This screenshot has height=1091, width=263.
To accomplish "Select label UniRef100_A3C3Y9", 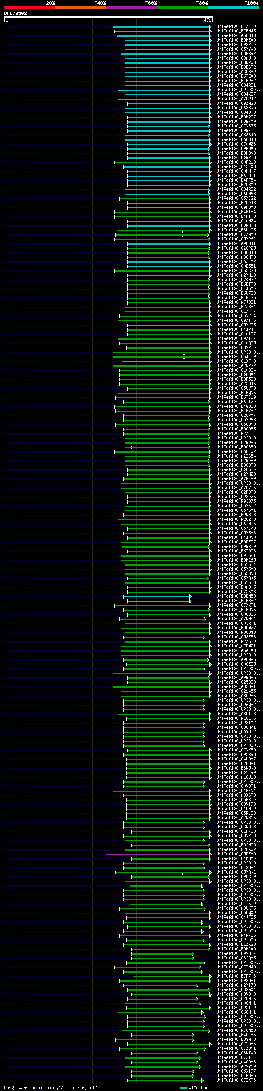I will click(x=236, y=72).
